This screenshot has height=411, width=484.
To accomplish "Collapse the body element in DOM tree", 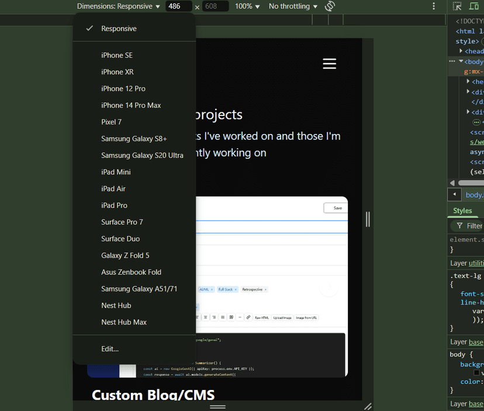I will coord(461,61).
